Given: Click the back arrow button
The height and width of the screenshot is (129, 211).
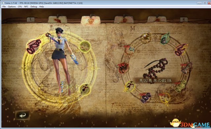Looking at the screenshot, I should coord(22,115).
